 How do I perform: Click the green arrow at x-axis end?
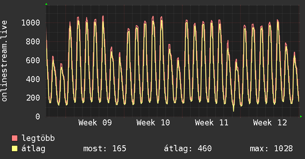[x=301, y=116]
